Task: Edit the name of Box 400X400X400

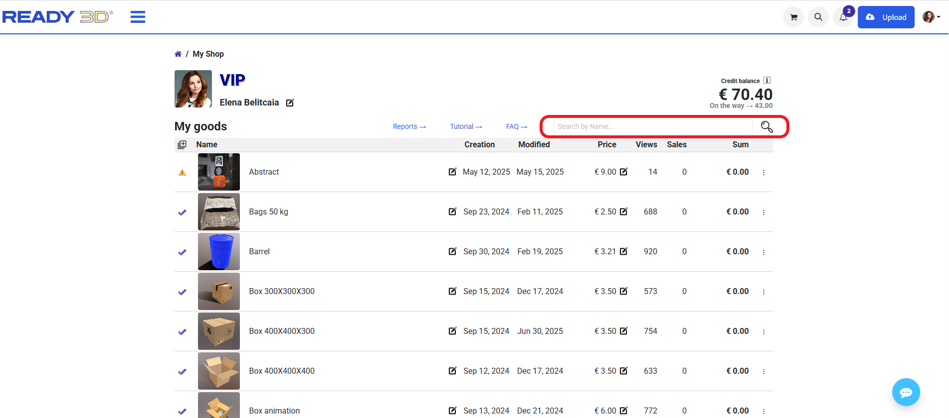Action: click(x=452, y=371)
